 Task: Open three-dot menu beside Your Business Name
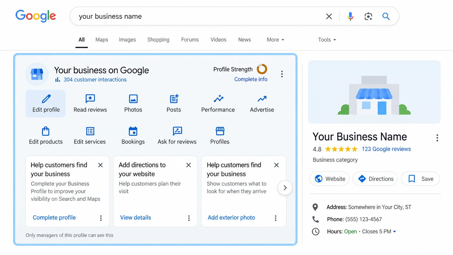(x=437, y=138)
